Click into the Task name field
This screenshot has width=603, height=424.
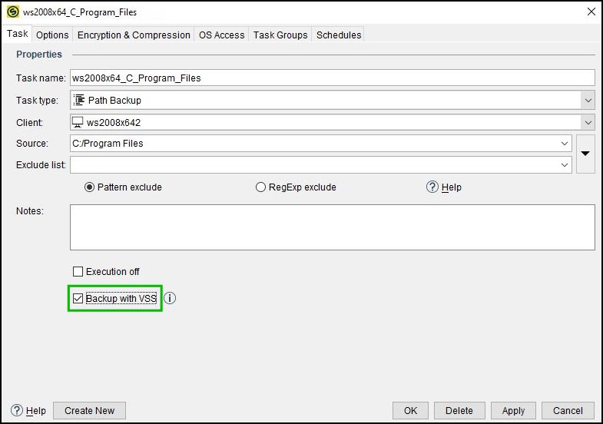(333, 78)
